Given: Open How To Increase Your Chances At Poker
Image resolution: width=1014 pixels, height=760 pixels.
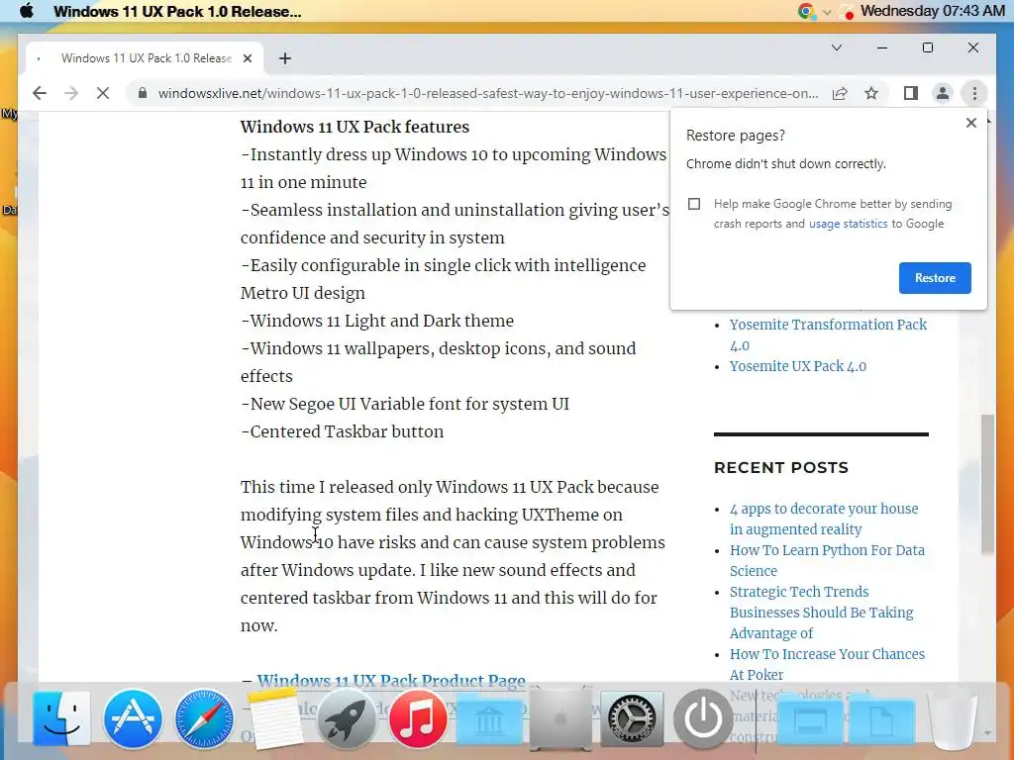Looking at the screenshot, I should pyautogui.click(x=827, y=664).
